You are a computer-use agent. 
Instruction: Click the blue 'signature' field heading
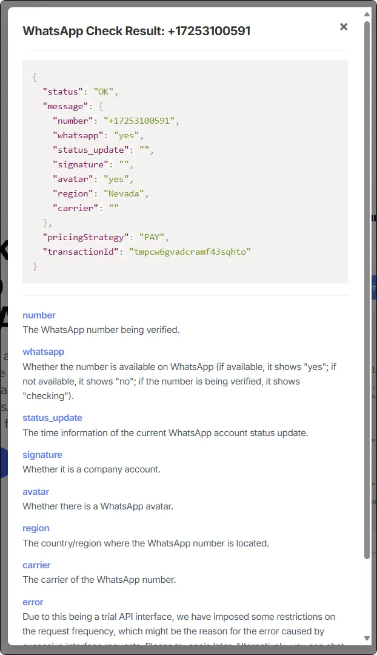click(x=42, y=455)
